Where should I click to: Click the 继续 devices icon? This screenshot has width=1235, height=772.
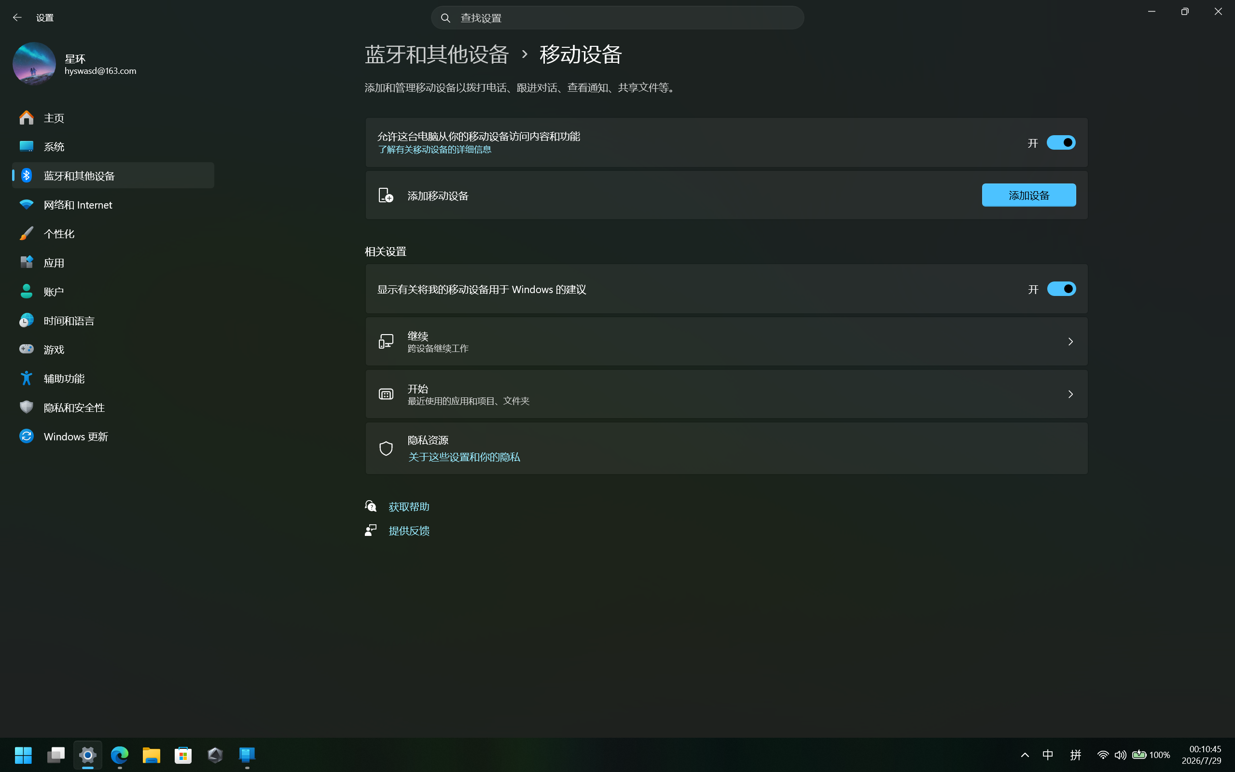[x=386, y=341]
